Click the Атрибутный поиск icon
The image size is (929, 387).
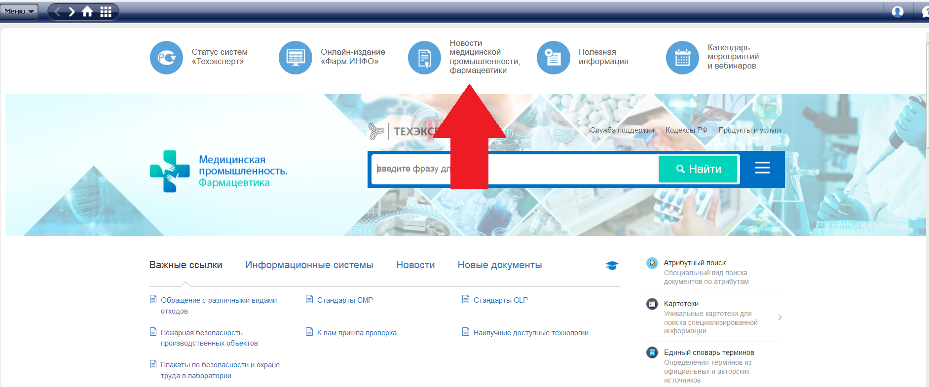652,263
